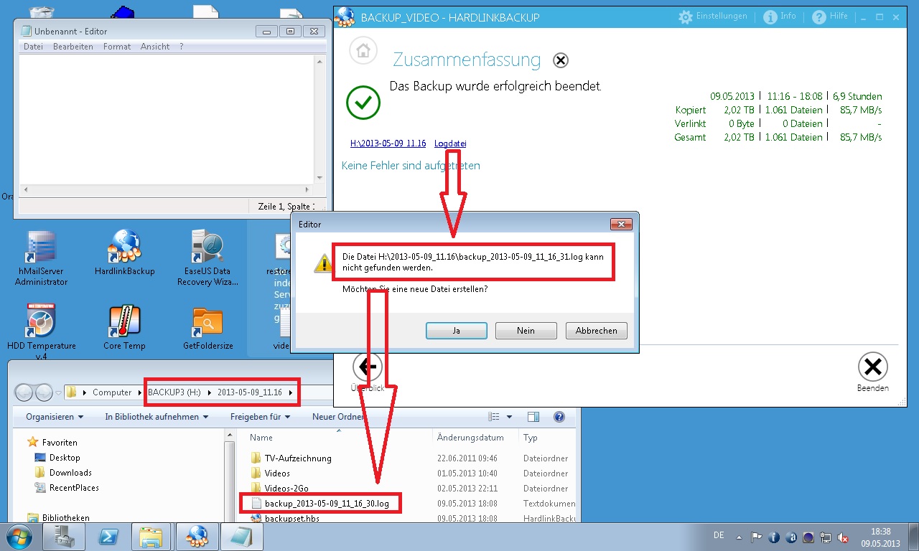Open the EaseUS Data Recovery Wizard desktop icon
This screenshot has width=919, height=551.
(208, 258)
